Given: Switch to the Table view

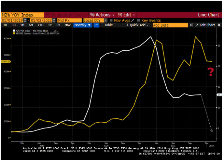Looking at the screenshot, I should [x=108, y=25].
